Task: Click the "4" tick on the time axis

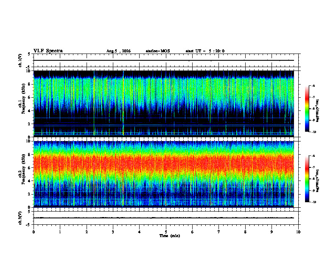Action: 140,232
